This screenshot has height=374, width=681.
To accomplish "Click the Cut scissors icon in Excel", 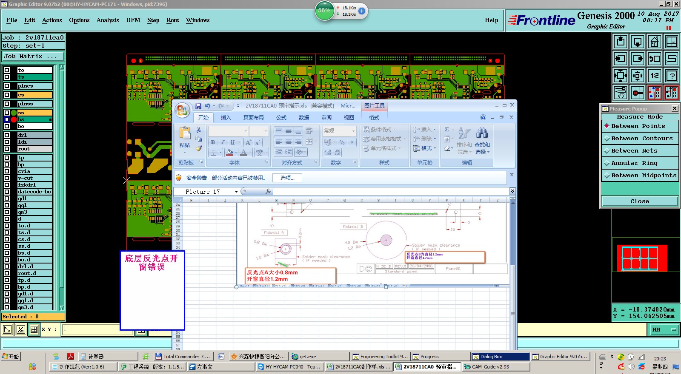I will [198, 130].
